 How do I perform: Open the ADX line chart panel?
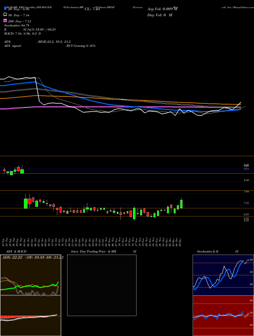(30, 275)
